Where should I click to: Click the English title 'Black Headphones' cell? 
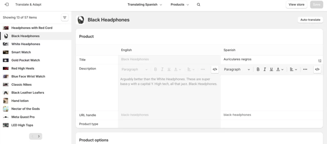coord(169,59)
